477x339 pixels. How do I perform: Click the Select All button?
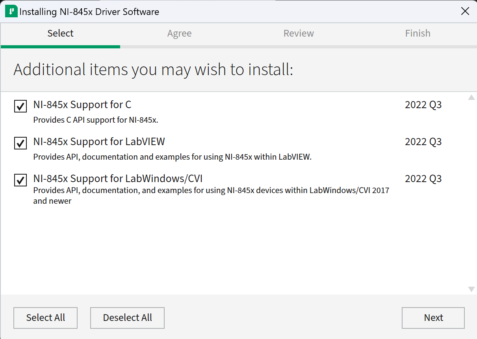click(46, 318)
